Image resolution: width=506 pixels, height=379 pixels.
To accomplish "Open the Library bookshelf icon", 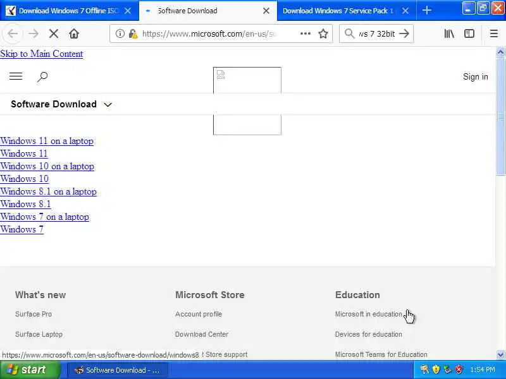I will click(x=449, y=33).
